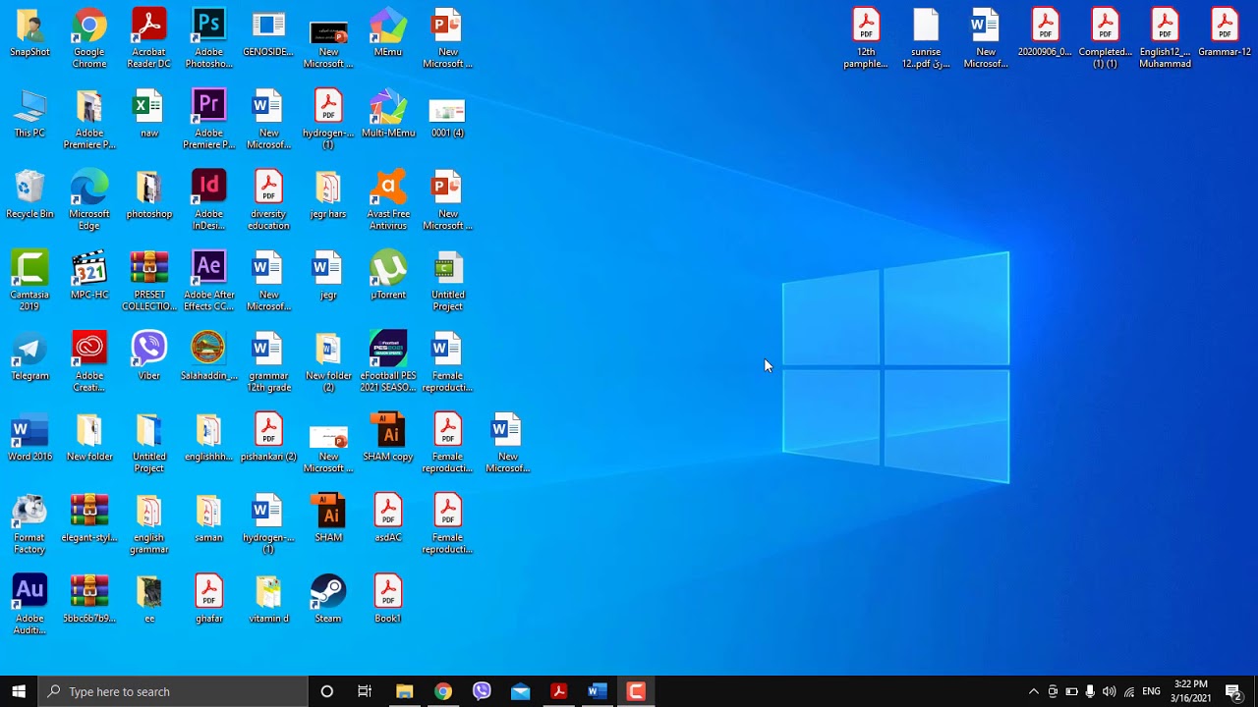Image resolution: width=1258 pixels, height=707 pixels.
Task: Open Acrobat Reader from the taskbar
Action: (x=558, y=691)
